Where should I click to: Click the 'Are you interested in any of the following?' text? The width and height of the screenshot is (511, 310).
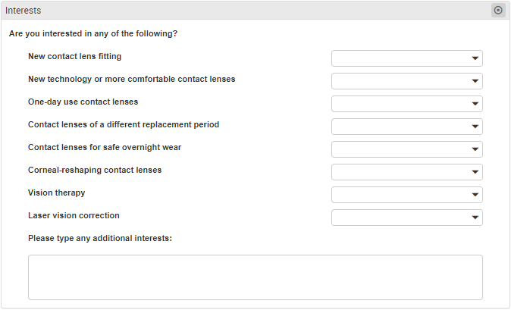(x=93, y=33)
